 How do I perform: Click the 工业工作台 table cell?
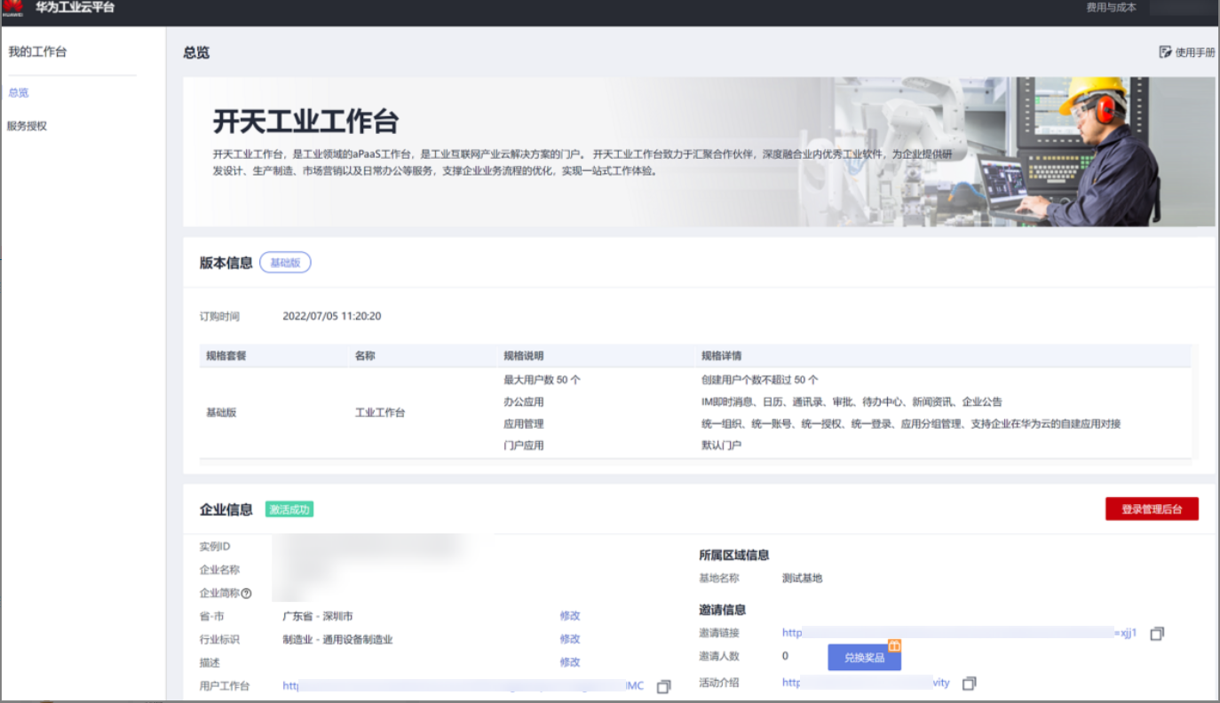[x=380, y=413]
